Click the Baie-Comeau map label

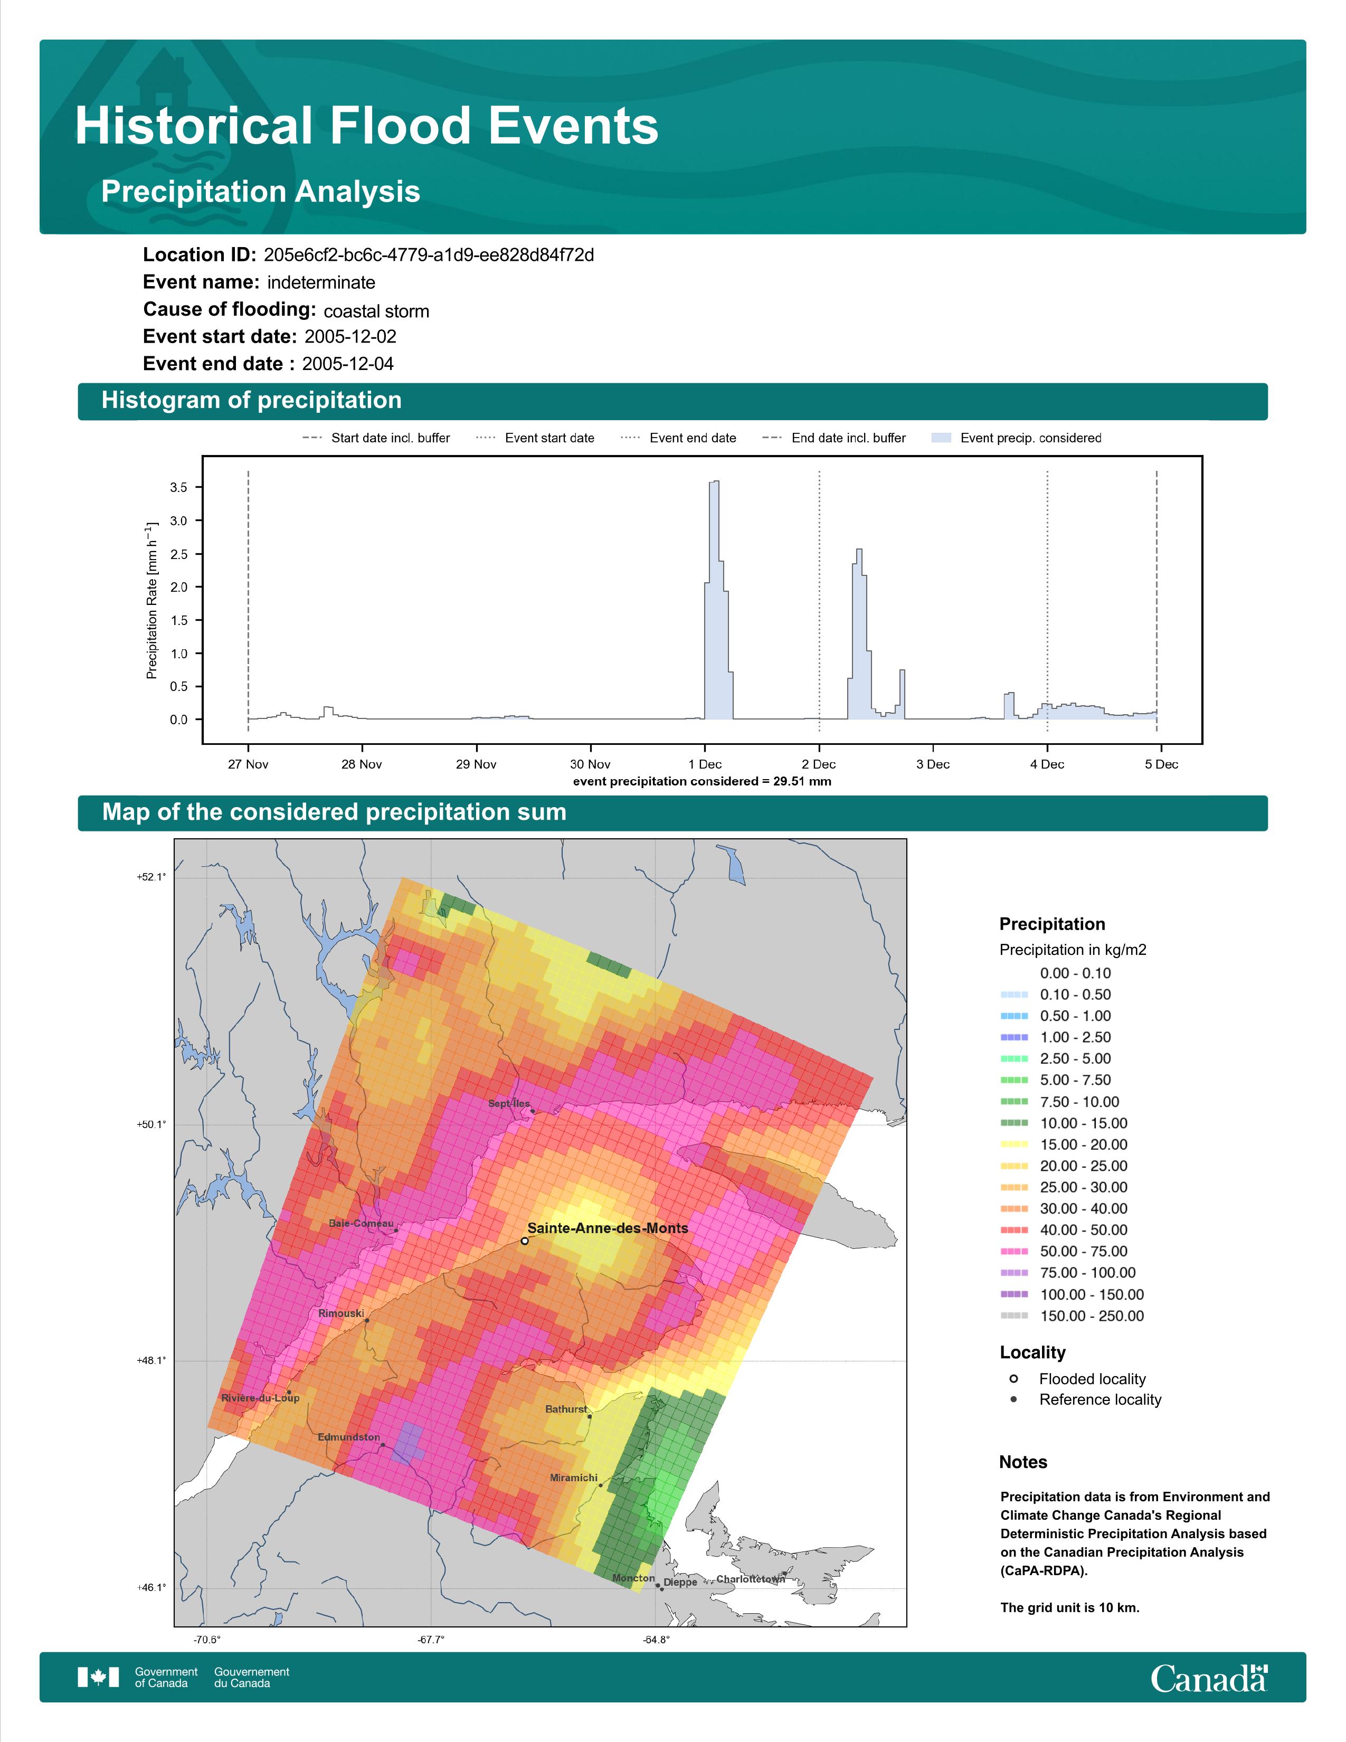[361, 1224]
